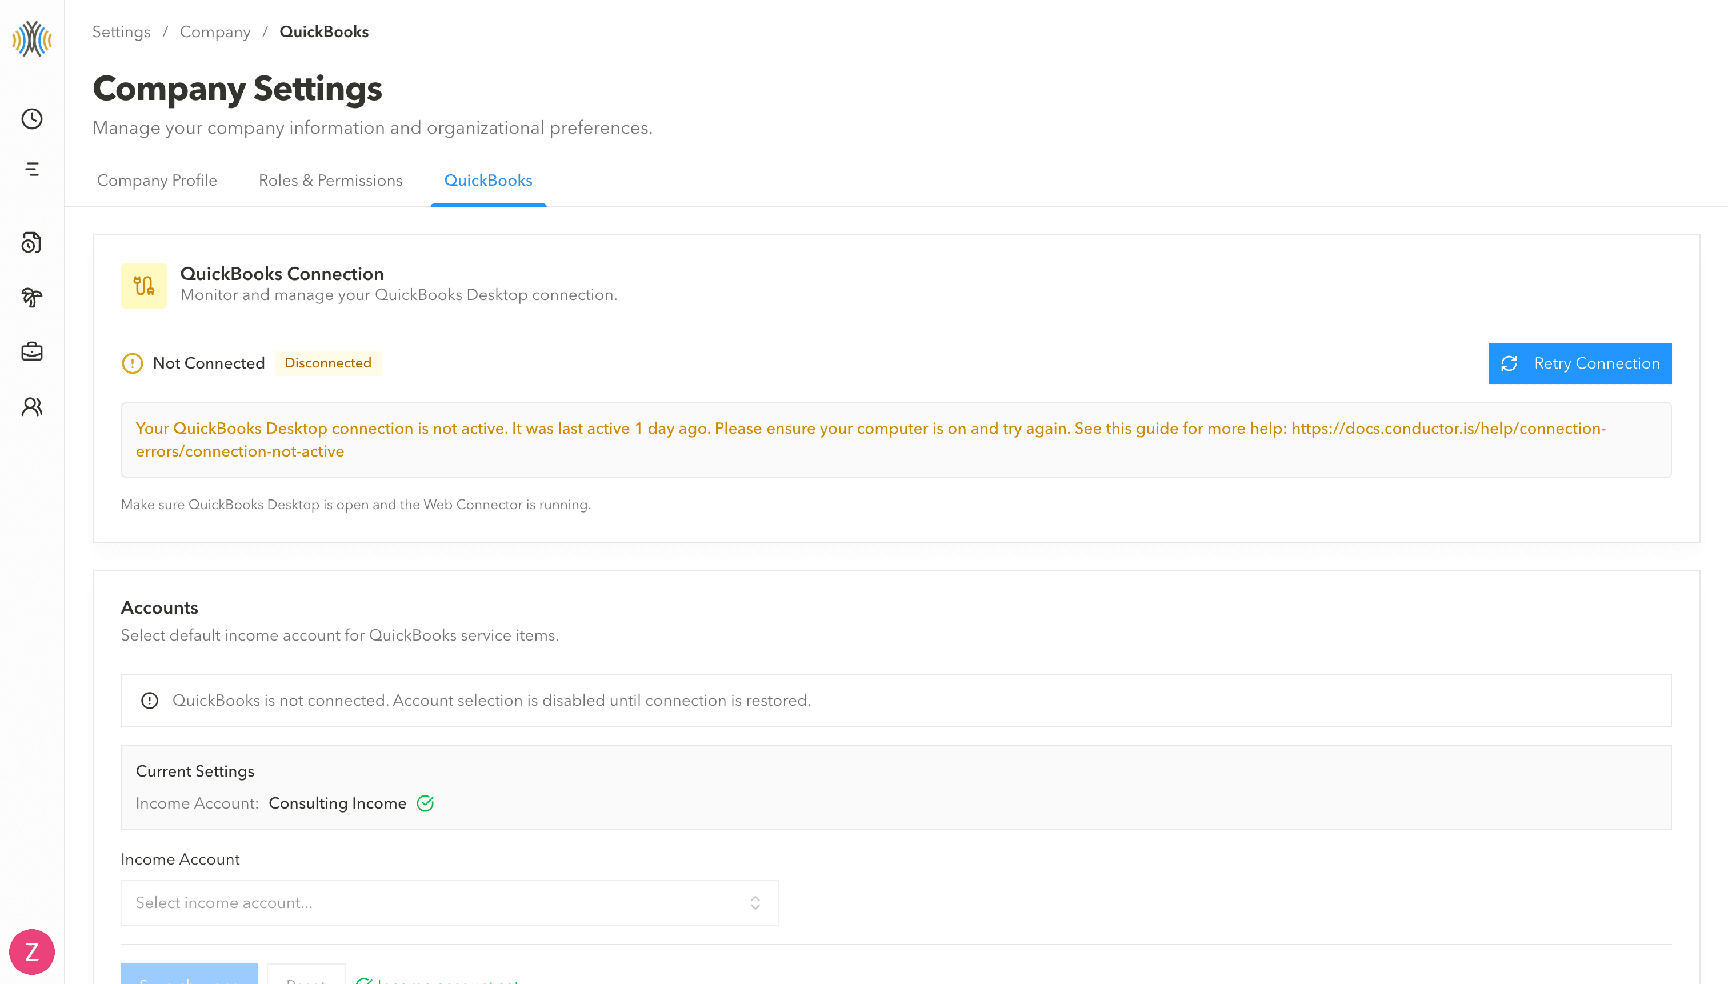Open the timesheet document clock icon
Image resolution: width=1728 pixels, height=984 pixels.
[32, 242]
